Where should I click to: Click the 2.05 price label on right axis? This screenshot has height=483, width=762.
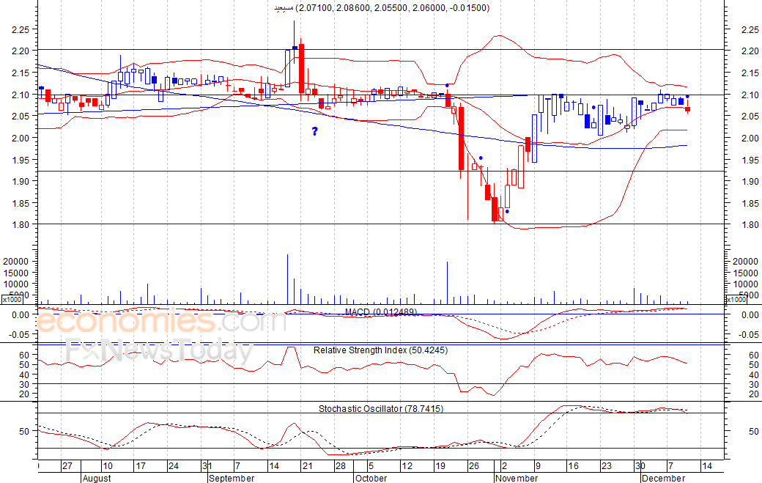[x=750, y=116]
